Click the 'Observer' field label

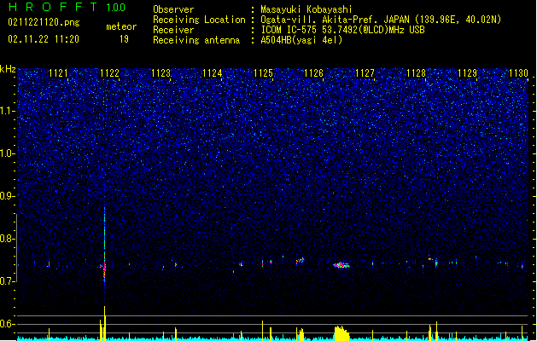pyautogui.click(x=173, y=9)
